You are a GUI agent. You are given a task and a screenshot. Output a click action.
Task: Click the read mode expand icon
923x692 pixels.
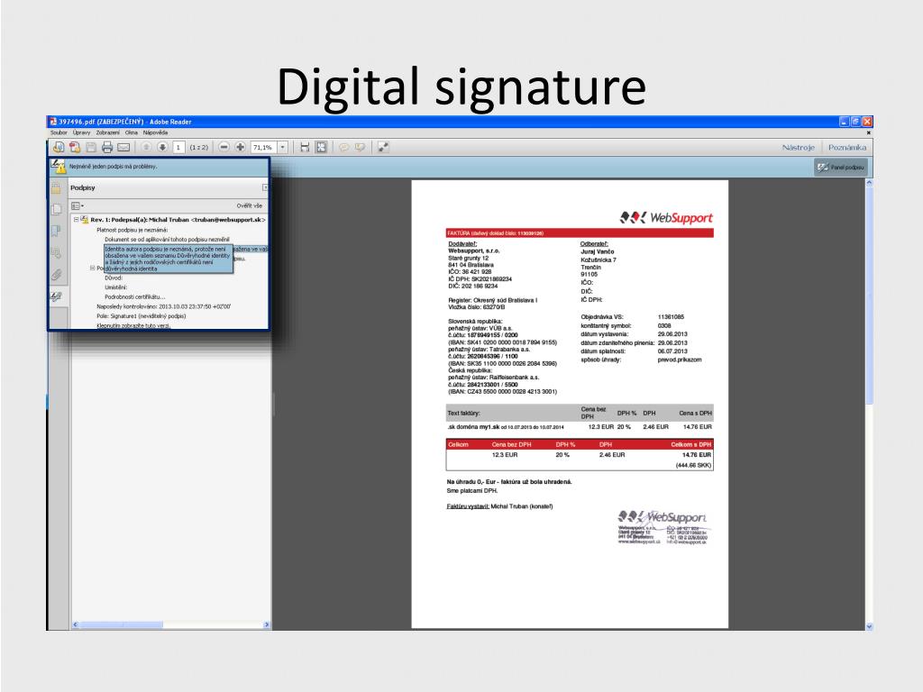[x=383, y=147]
